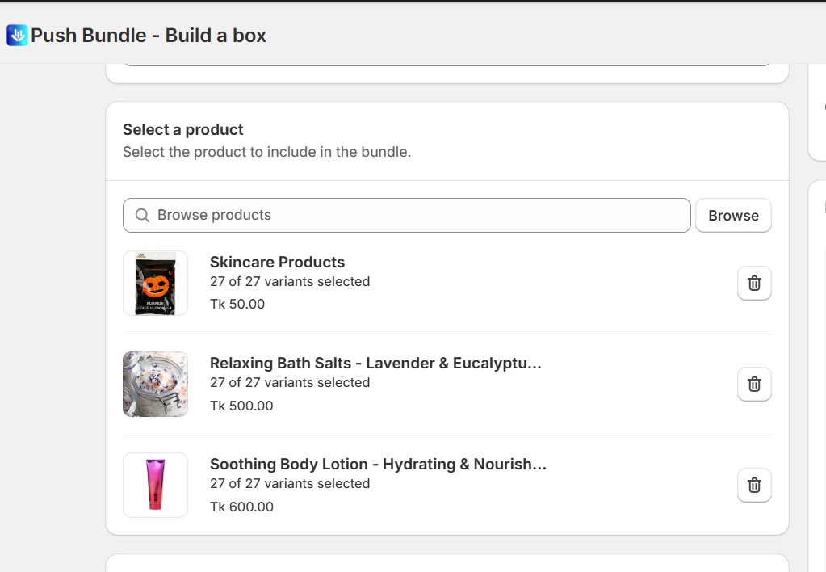Select the Relaxing Bath Salts product name
The height and width of the screenshot is (572, 826).
pos(375,363)
